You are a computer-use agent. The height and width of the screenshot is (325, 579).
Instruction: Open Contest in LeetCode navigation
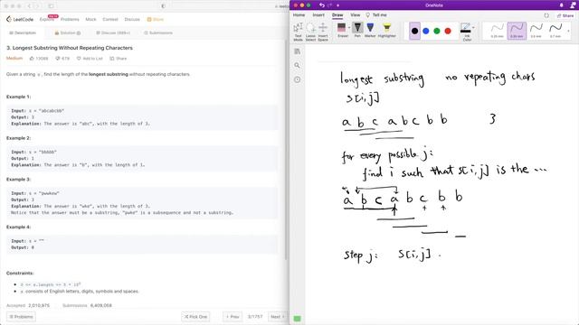110,19
